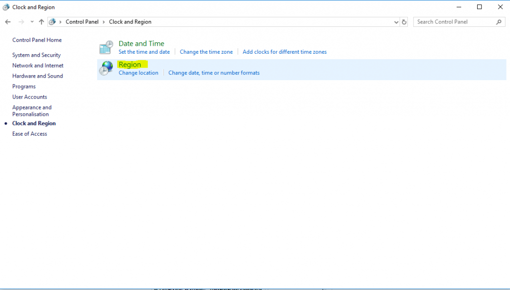Click Set the time and date
Image resolution: width=510 pixels, height=290 pixels.
[144, 52]
